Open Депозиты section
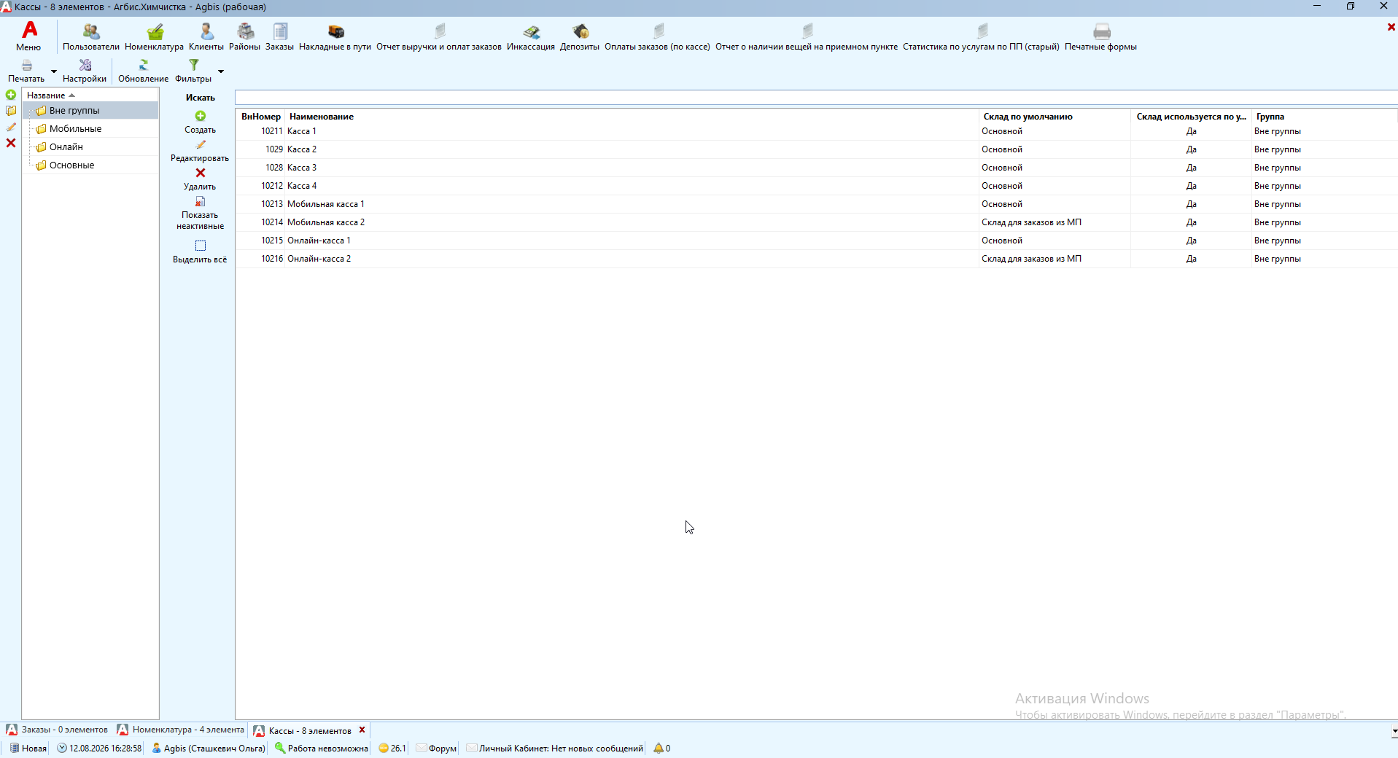The height and width of the screenshot is (758, 1398). 580,36
